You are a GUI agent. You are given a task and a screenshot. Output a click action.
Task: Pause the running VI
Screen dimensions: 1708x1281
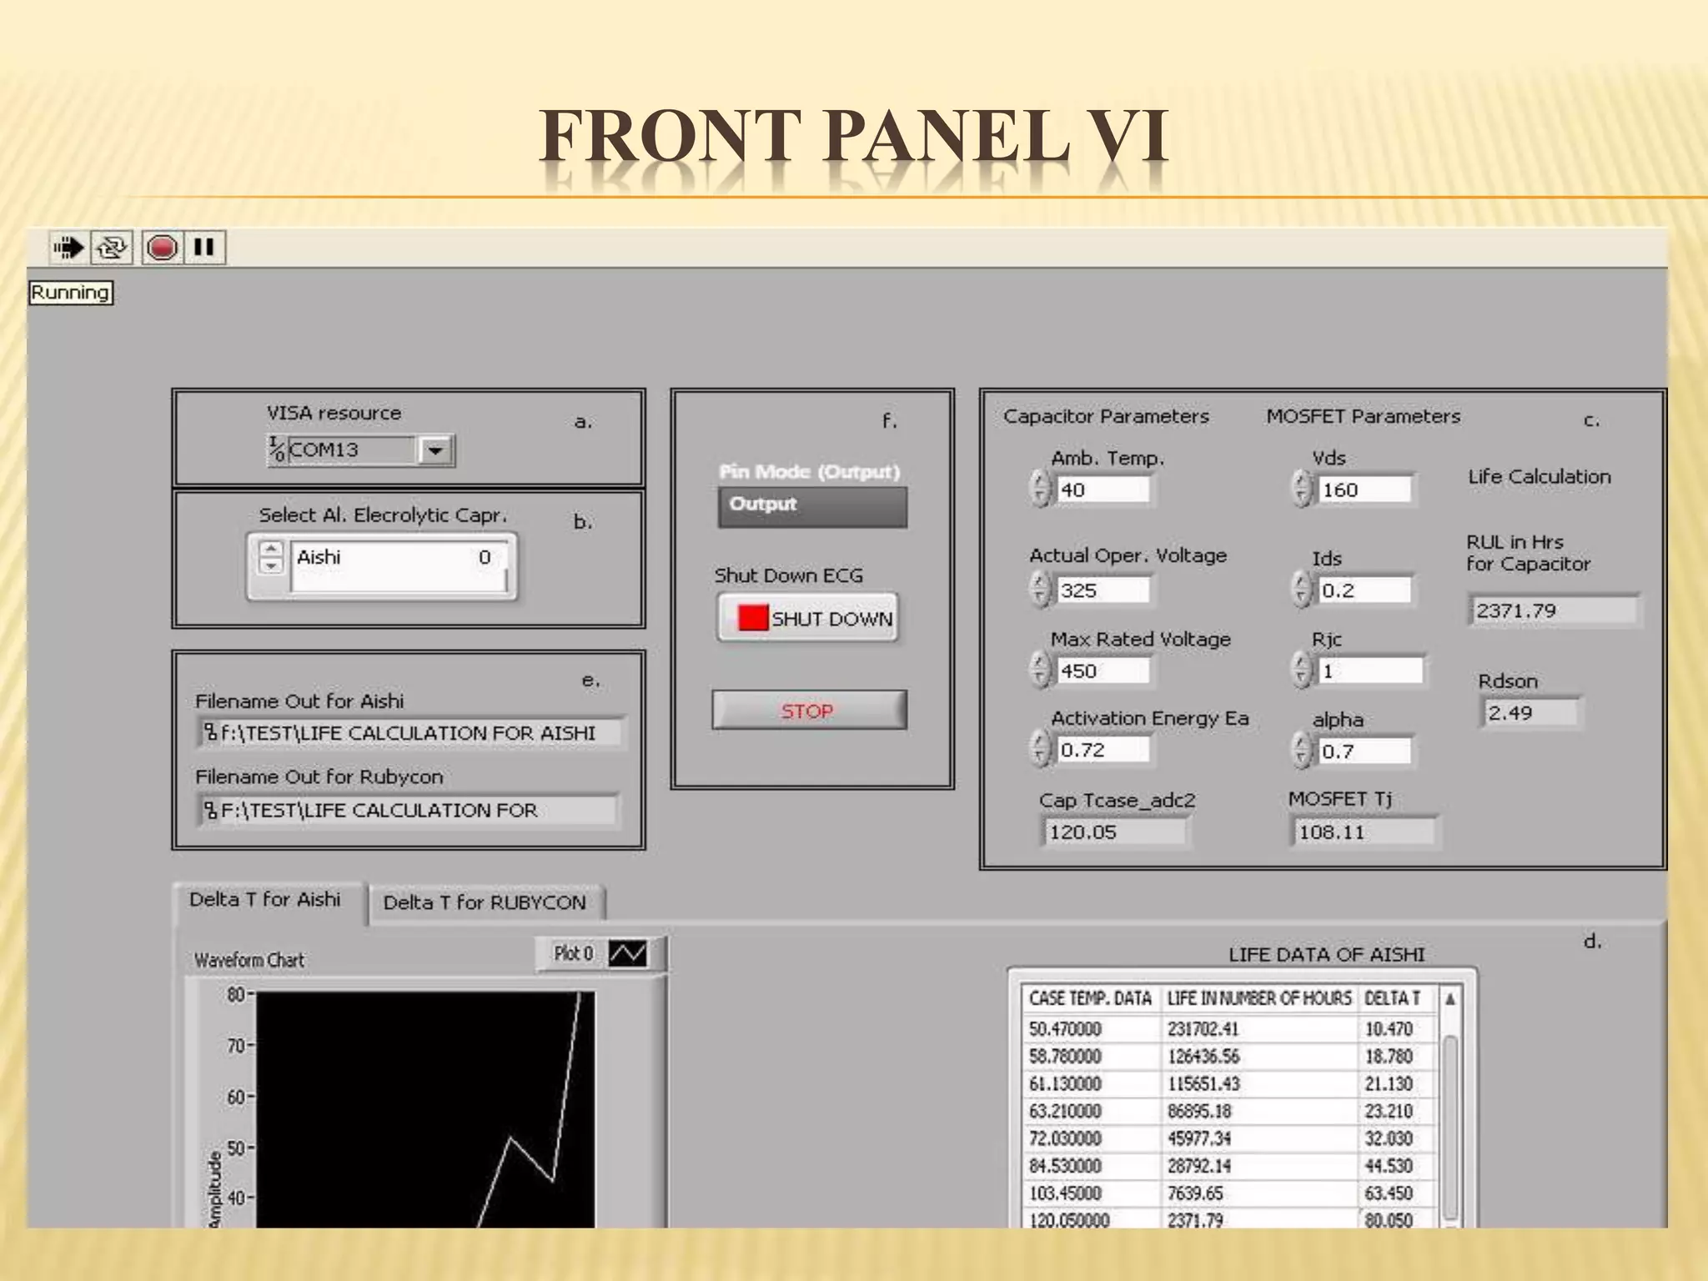coord(203,248)
